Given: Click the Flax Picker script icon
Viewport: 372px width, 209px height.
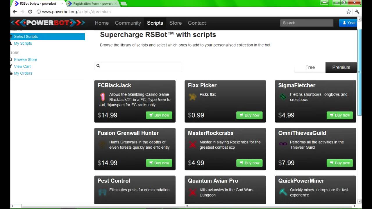Looking at the screenshot, I should pos(192,97).
